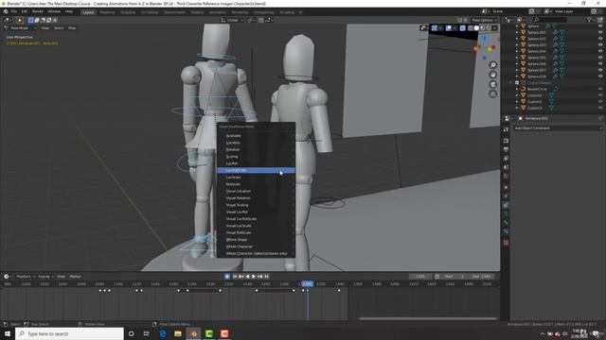This screenshot has height=340, width=606.
Task: Choose Whole Character keyframe option
Action: [x=256, y=246]
